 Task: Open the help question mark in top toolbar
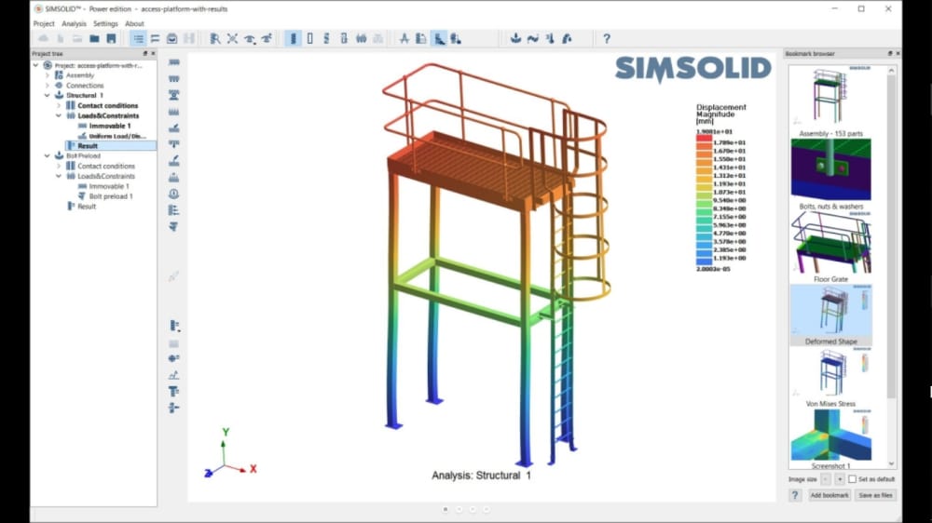pyautogui.click(x=607, y=38)
